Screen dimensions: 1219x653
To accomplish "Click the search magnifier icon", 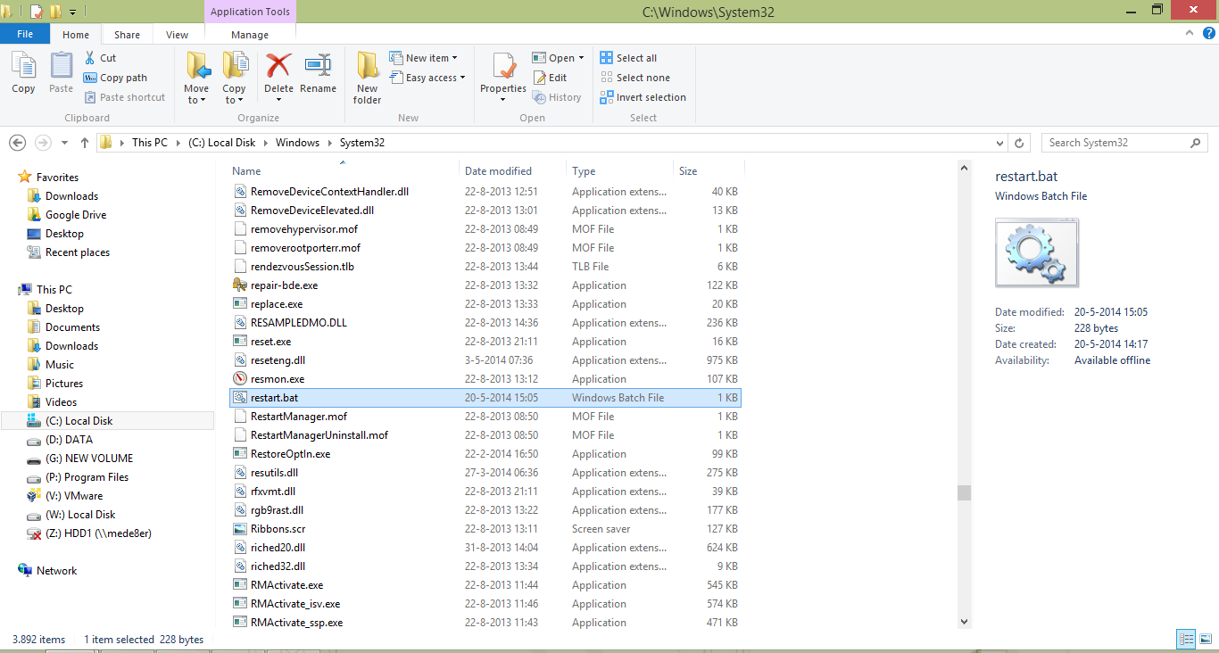I will pos(1196,143).
